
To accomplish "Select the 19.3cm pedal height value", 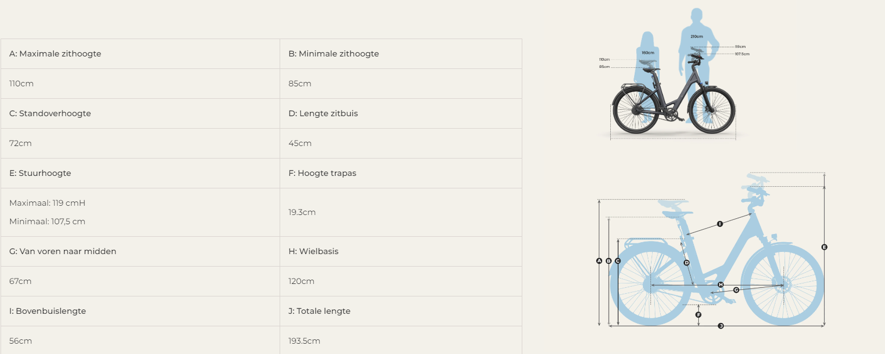I will click(x=302, y=212).
